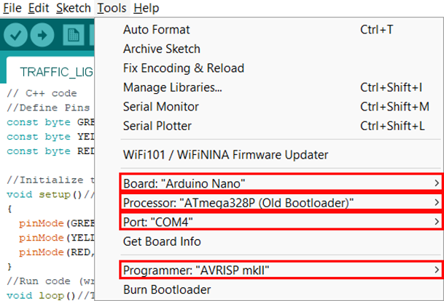Choose Fix Encoding & Reload
This screenshot has width=444, height=301.
[x=268, y=68]
